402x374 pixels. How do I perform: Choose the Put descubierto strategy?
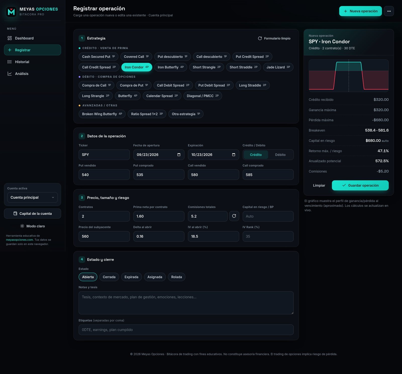(173, 57)
